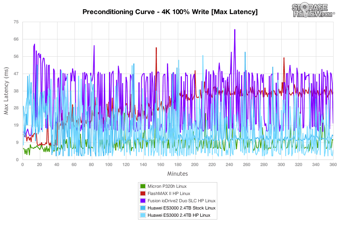Click the x-axis tick label 220
This screenshot has height=228, width=342.
pos(212,164)
